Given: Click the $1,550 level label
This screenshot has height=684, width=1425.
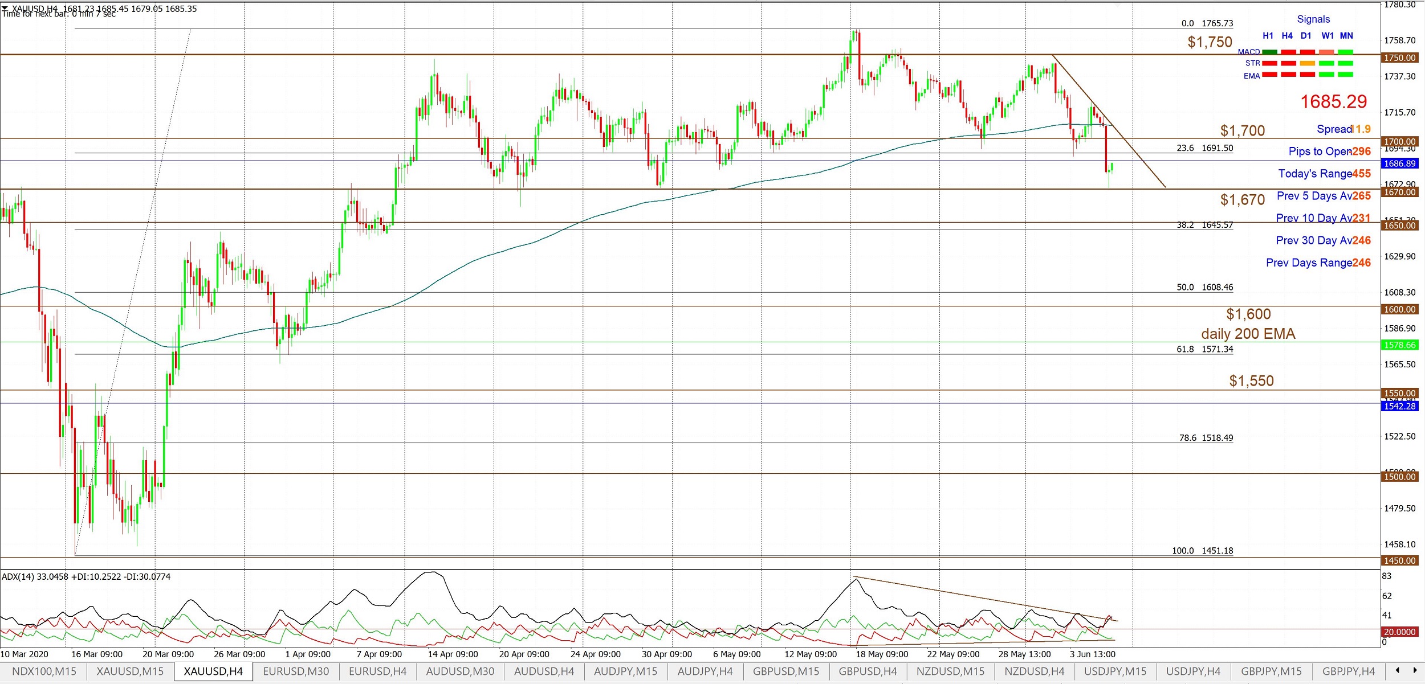Looking at the screenshot, I should coord(1251,380).
